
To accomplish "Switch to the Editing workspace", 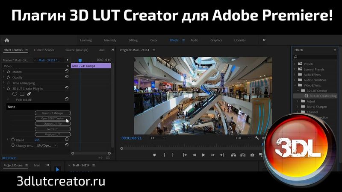I will [133, 40].
